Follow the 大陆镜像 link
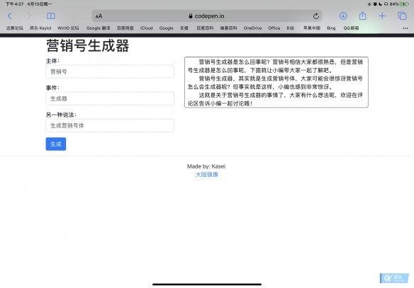 pos(207,175)
